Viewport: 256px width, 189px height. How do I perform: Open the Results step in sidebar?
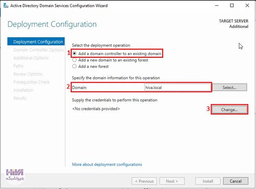[20, 98]
